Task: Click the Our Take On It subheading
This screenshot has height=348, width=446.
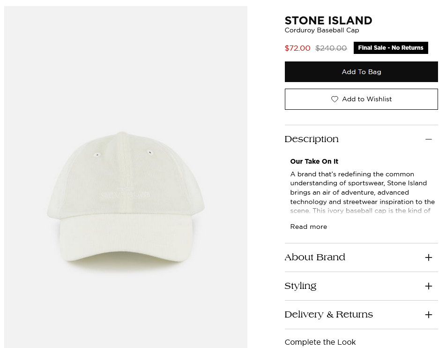Action: (314, 161)
